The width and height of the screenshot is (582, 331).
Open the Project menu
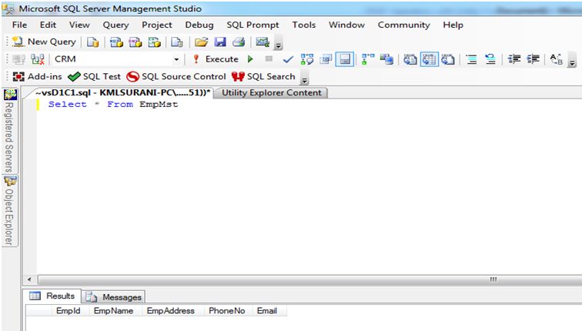156,25
